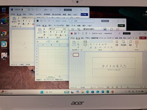This screenshot has height=110, width=147.
Task: Expand Excel Name Box dropdown arrow
Action: coord(46,42)
